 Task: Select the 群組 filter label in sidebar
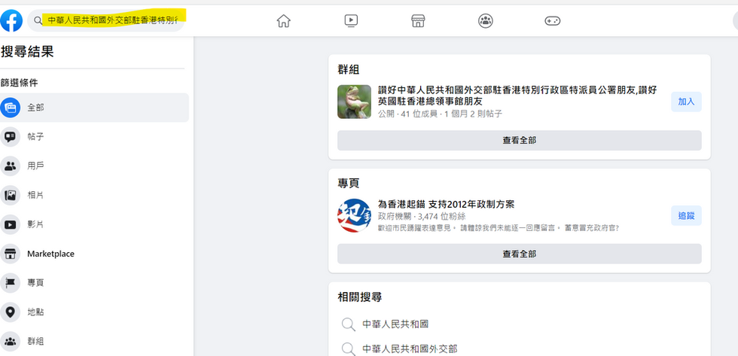pos(35,342)
